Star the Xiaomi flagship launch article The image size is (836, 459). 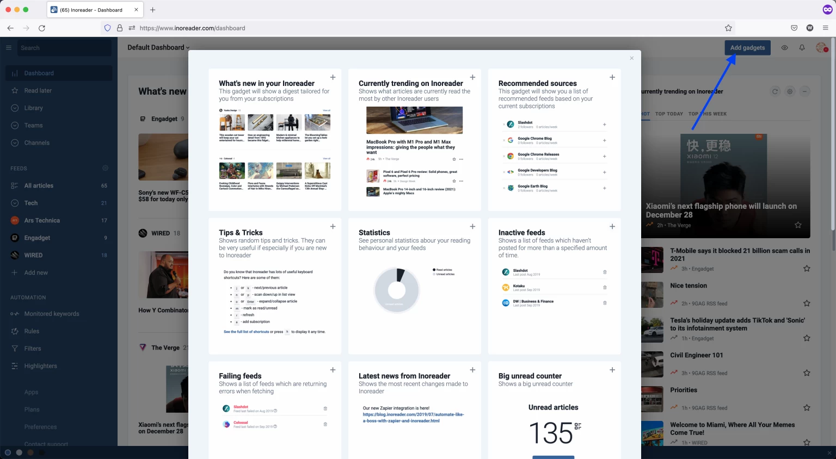(x=798, y=224)
